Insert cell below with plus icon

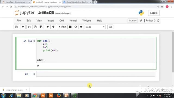click(23, 27)
